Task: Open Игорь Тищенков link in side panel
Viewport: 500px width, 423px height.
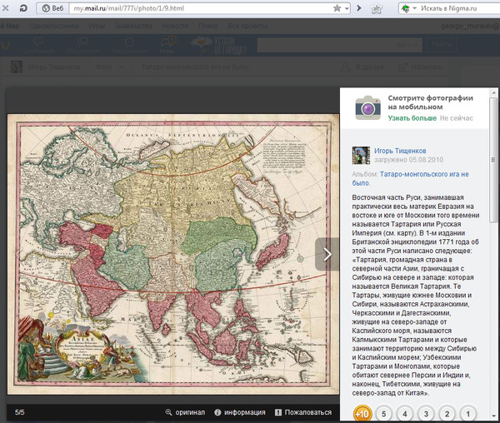Action: pyautogui.click(x=400, y=151)
